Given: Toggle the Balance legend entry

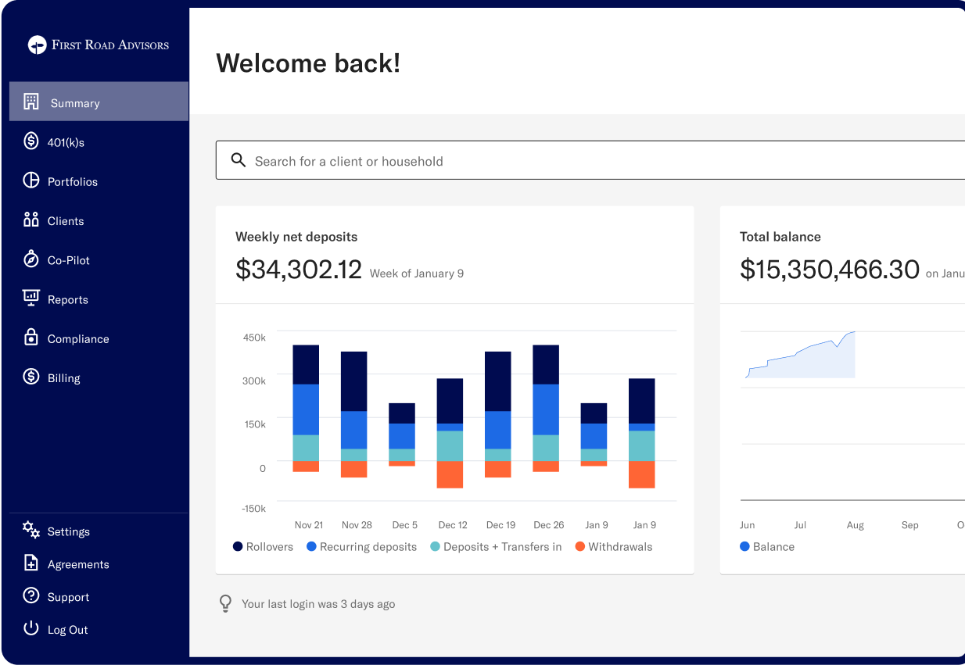Looking at the screenshot, I should click(x=767, y=546).
